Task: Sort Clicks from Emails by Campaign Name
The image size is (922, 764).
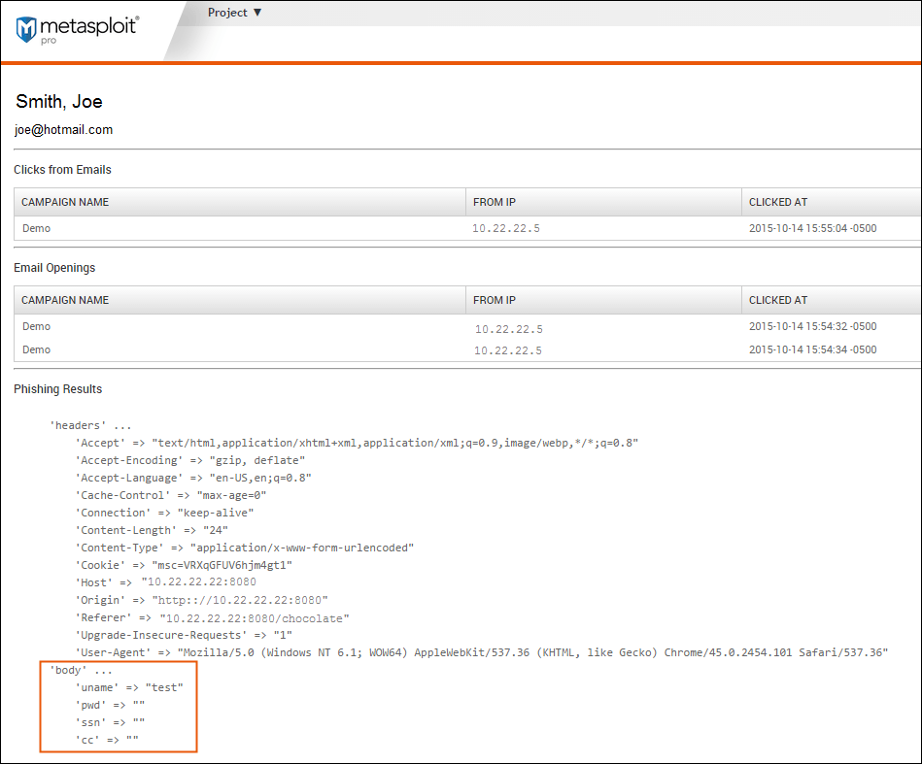Action: [x=65, y=202]
